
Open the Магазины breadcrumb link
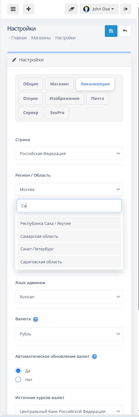[x=41, y=38]
